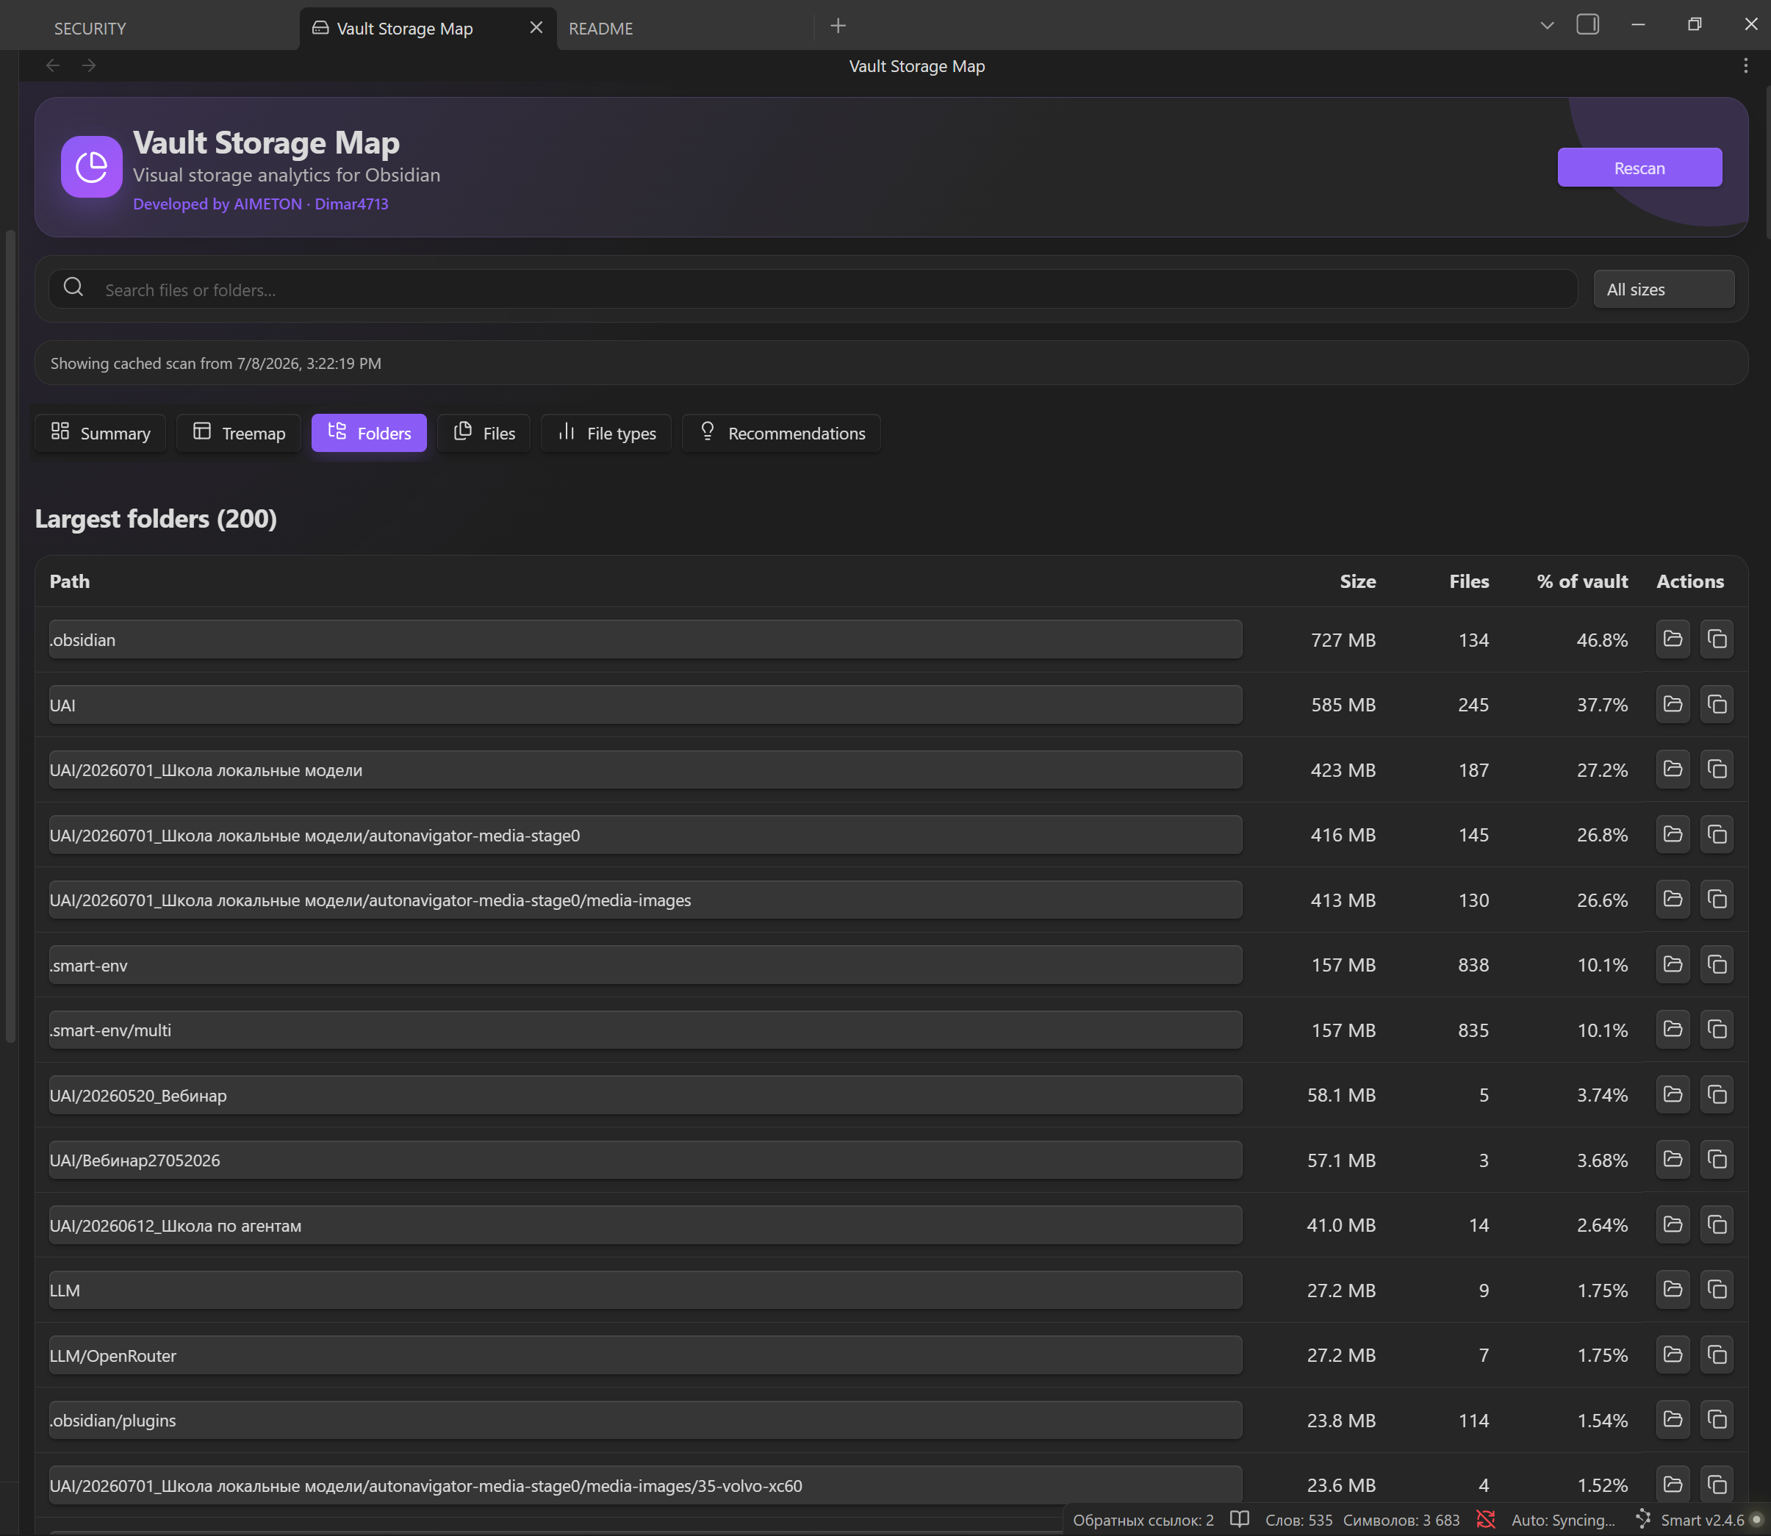Click the % of vault column header
Viewport: 1771px width, 1536px height.
point(1582,581)
